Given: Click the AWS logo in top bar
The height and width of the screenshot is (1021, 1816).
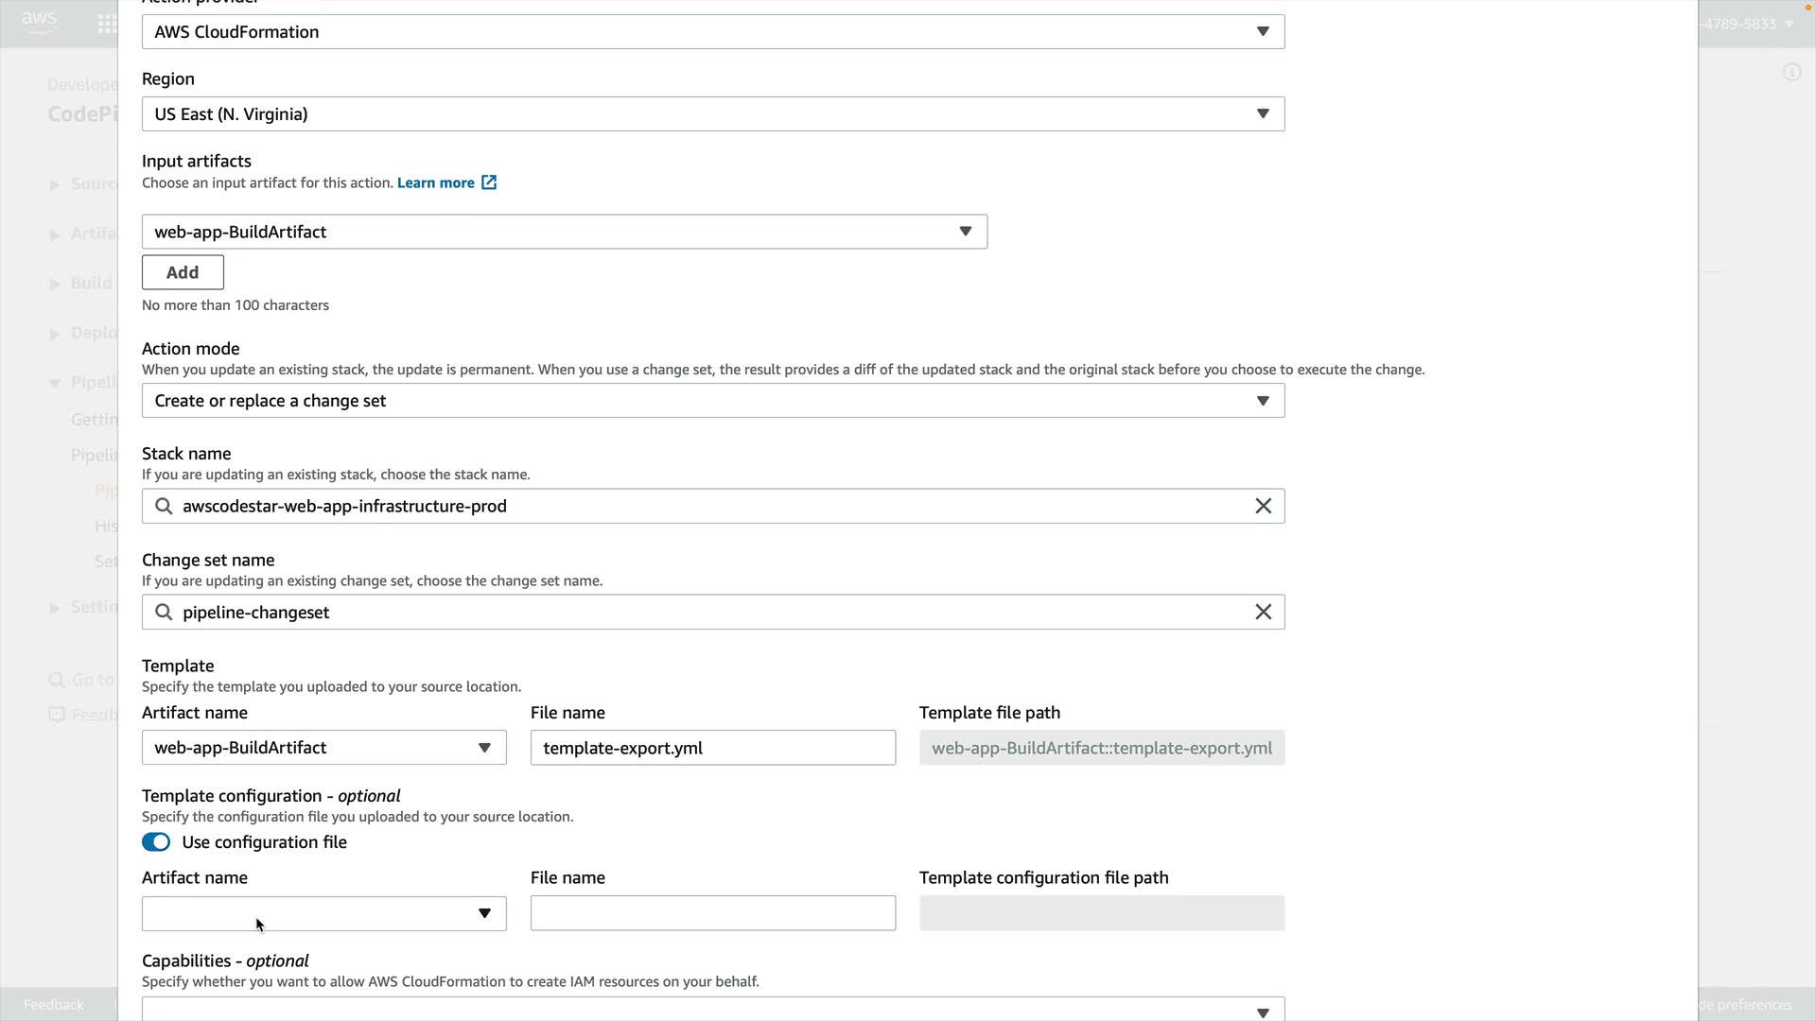Looking at the screenshot, I should 40,23.
